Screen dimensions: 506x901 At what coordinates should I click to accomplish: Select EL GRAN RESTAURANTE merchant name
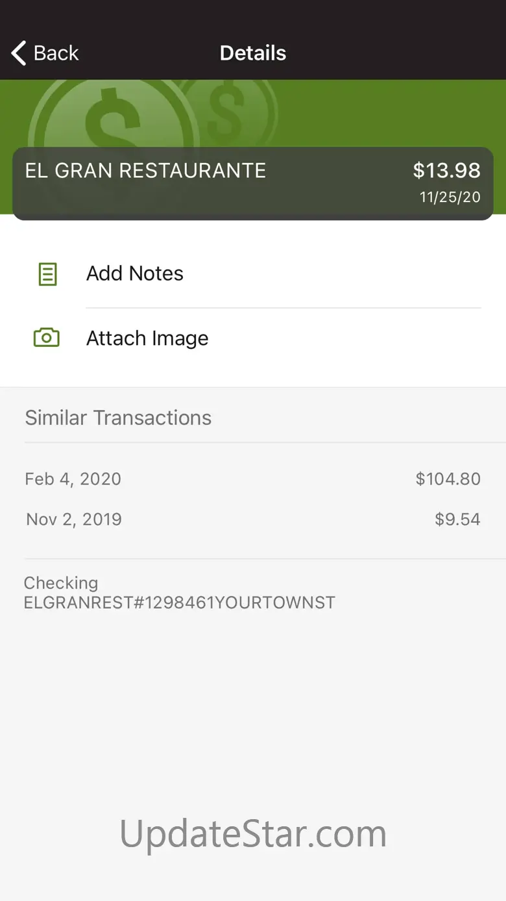coord(145,171)
